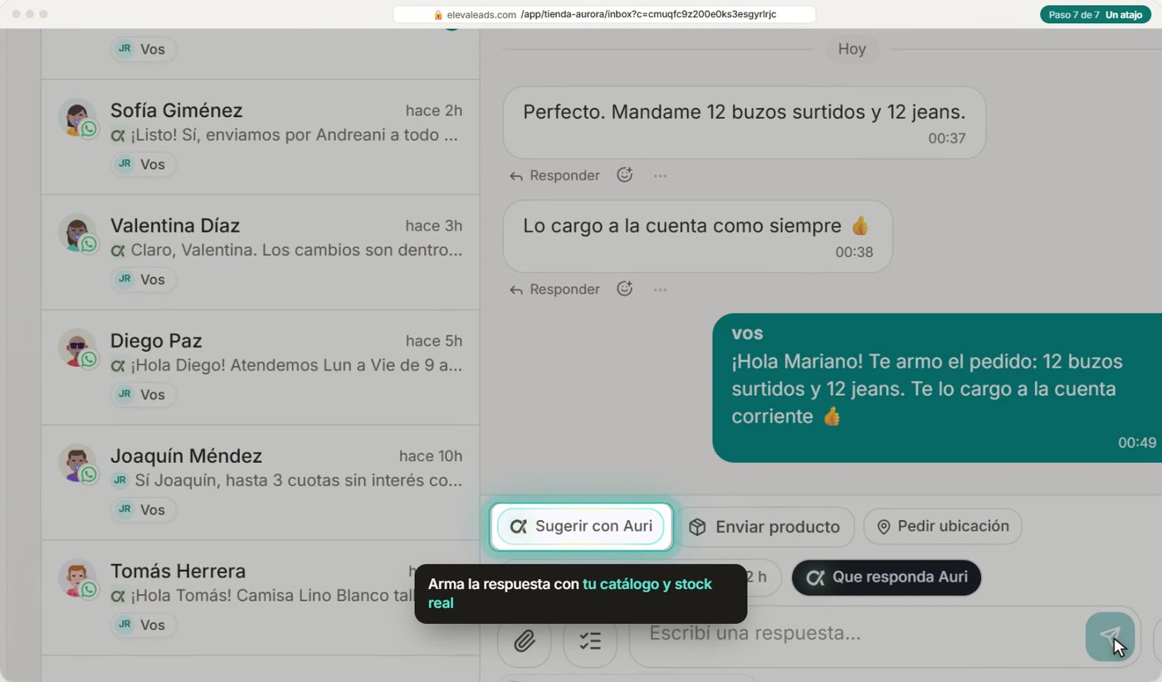This screenshot has height=682, width=1162.
Task: Open Diego Paz conversation
Action: tap(261, 368)
